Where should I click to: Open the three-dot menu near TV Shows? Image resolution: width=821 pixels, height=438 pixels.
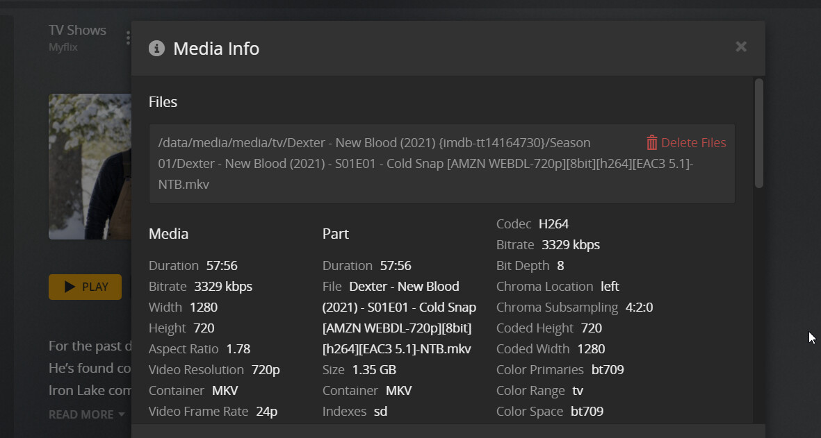(128, 37)
